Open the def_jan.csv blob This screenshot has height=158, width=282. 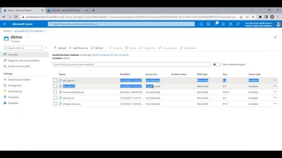pyautogui.click(x=69, y=98)
